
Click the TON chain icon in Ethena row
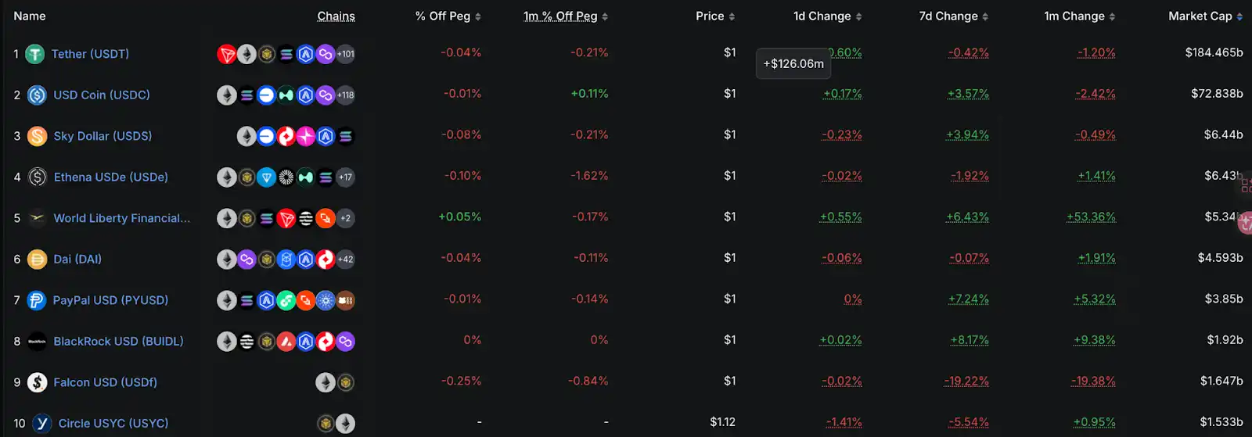[267, 177]
